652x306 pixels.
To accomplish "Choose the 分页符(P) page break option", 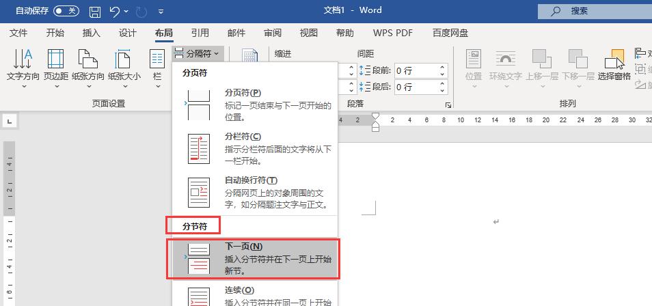I will (x=255, y=105).
